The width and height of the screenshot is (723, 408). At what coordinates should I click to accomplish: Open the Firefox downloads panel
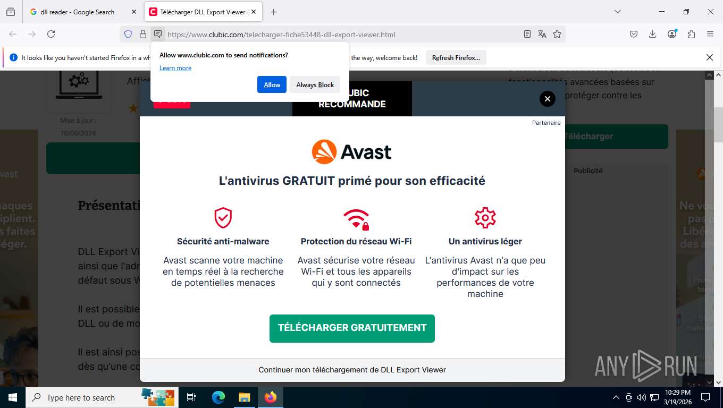point(653,34)
